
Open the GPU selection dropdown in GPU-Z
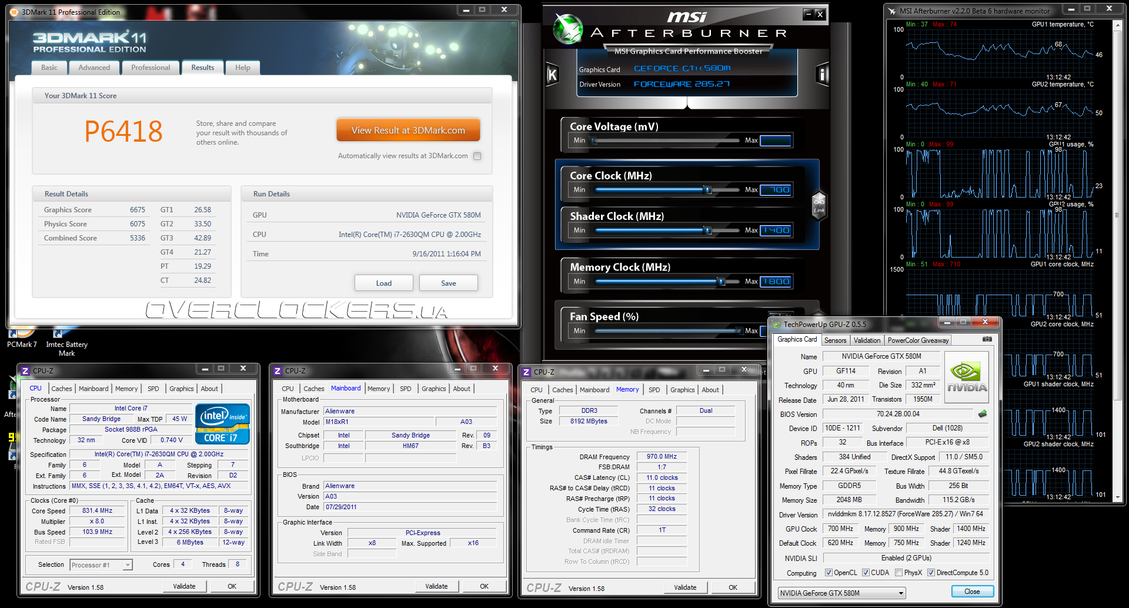tap(841, 593)
